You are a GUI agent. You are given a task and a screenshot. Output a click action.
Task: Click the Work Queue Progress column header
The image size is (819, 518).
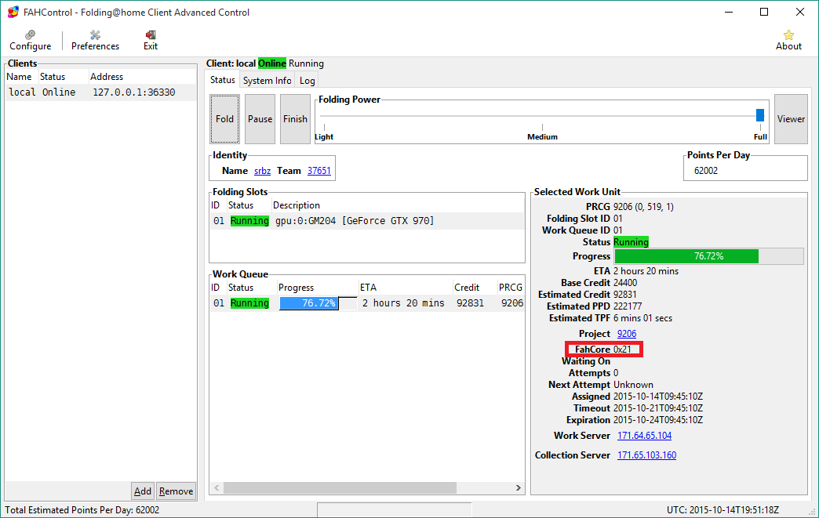point(317,288)
